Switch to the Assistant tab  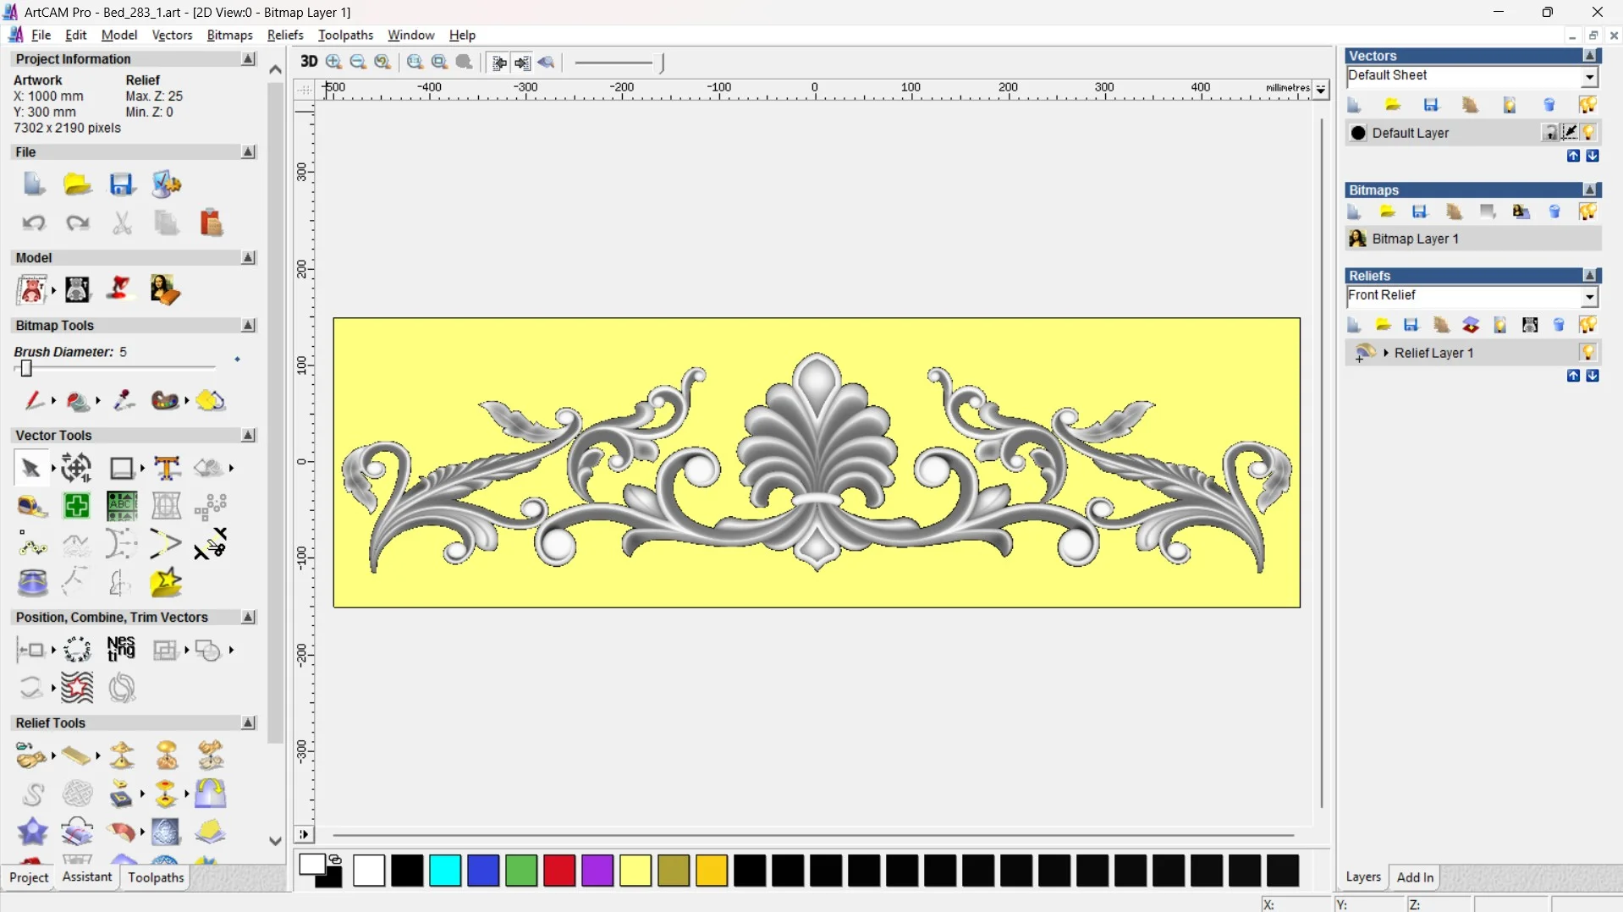(87, 877)
